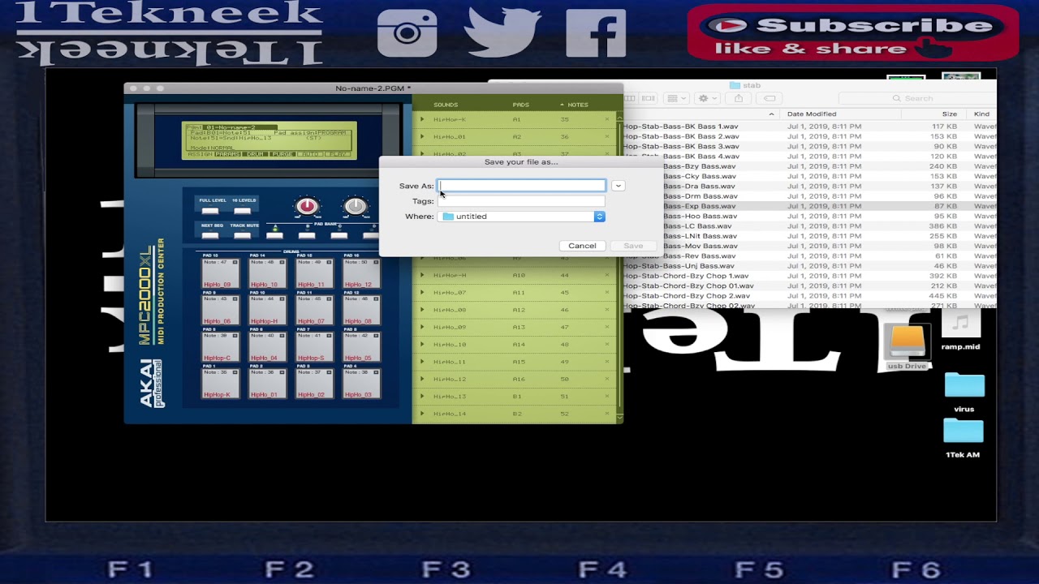This screenshot has height=584, width=1039.
Task: Select pad bank B
Action: pyautogui.click(x=307, y=235)
